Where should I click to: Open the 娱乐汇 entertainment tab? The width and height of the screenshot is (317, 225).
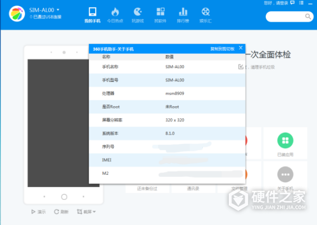[x=206, y=15]
